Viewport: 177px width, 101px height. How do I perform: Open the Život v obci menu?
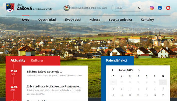click(x=72, y=20)
